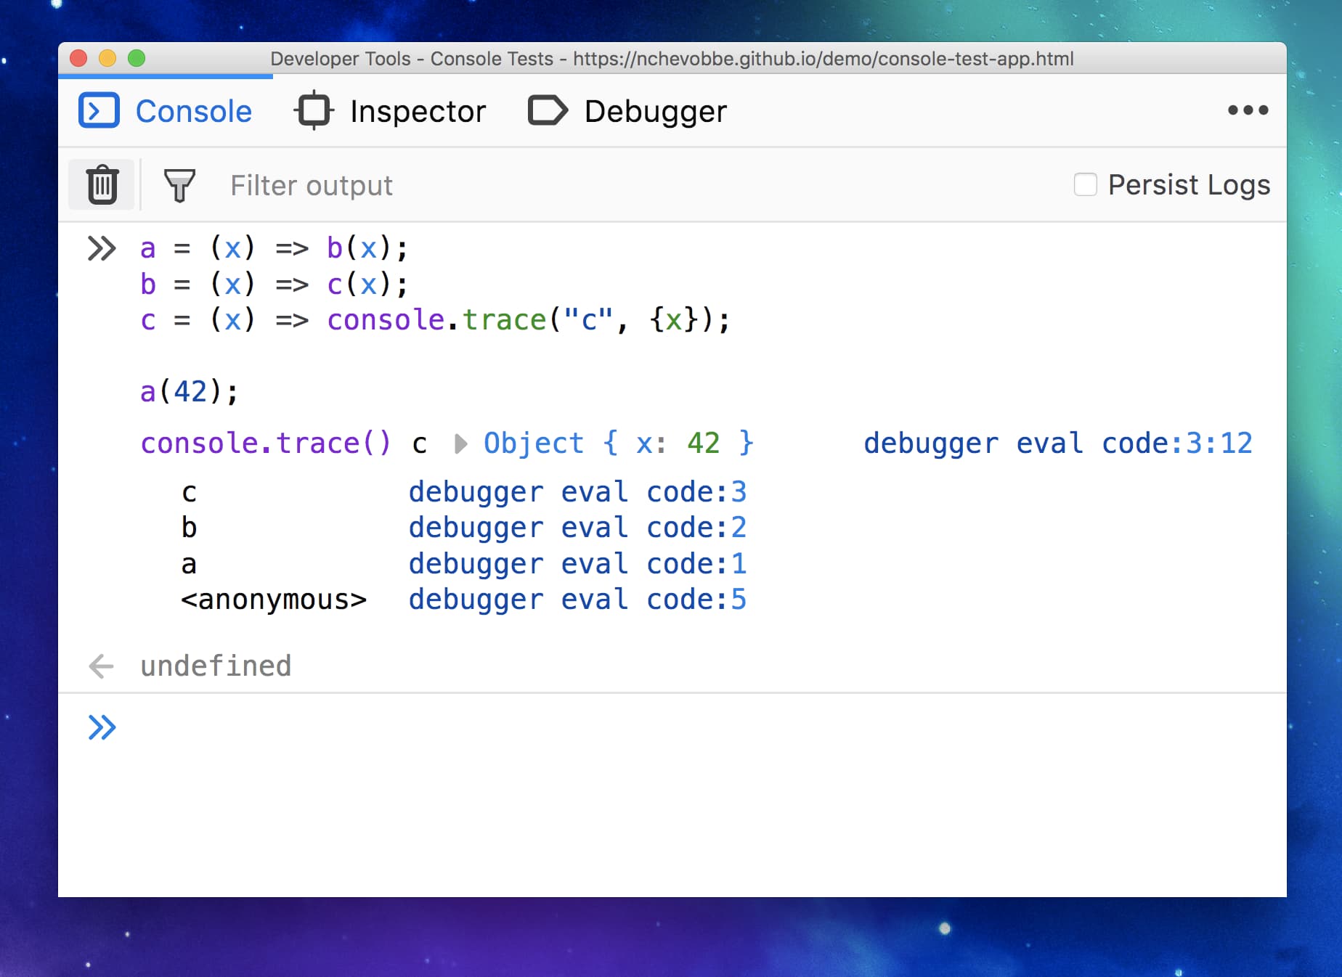
Task: Click stack frame function a
Action: click(x=189, y=564)
